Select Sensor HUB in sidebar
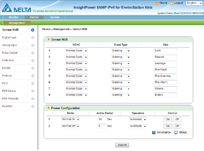The height and width of the screenshot is (151, 204). point(10,30)
